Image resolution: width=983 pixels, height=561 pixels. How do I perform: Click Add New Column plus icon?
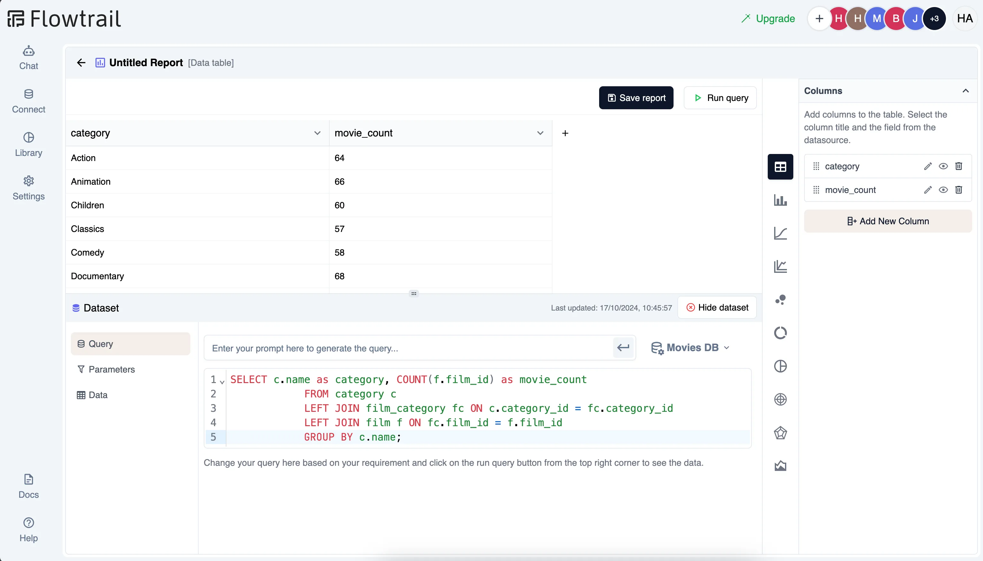(x=852, y=221)
